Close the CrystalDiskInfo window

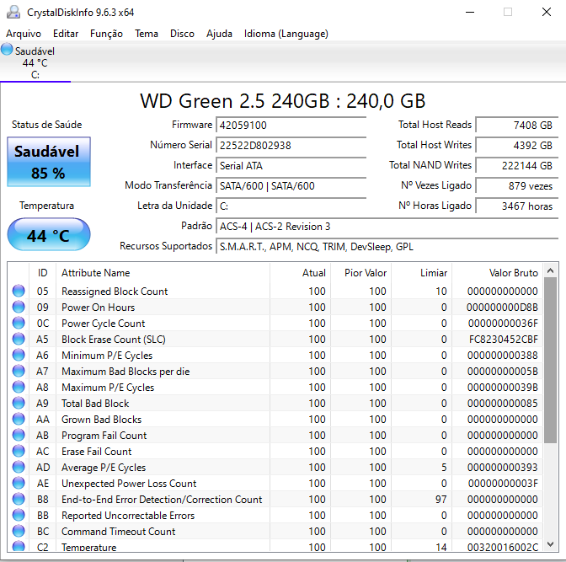click(547, 13)
